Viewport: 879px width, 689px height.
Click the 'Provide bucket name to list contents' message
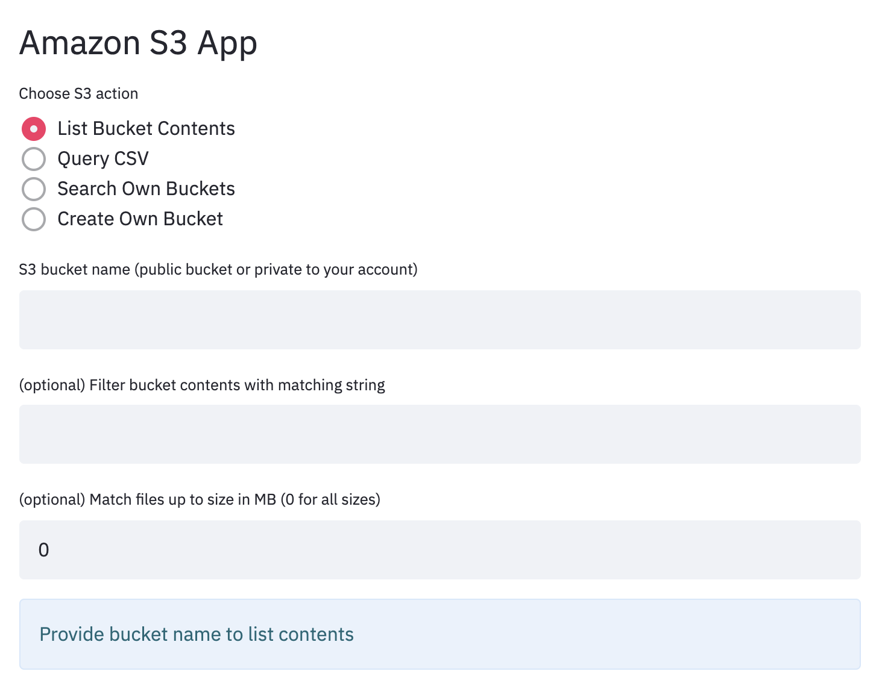197,634
